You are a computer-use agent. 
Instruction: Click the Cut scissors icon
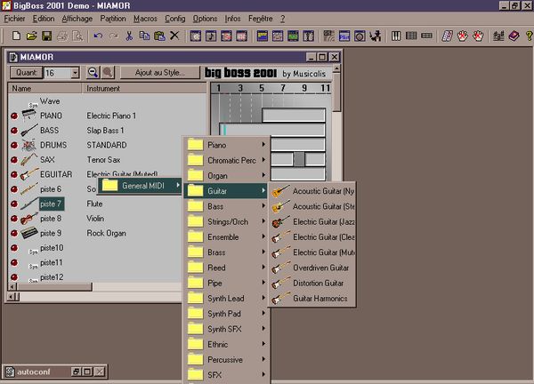[x=129, y=36]
